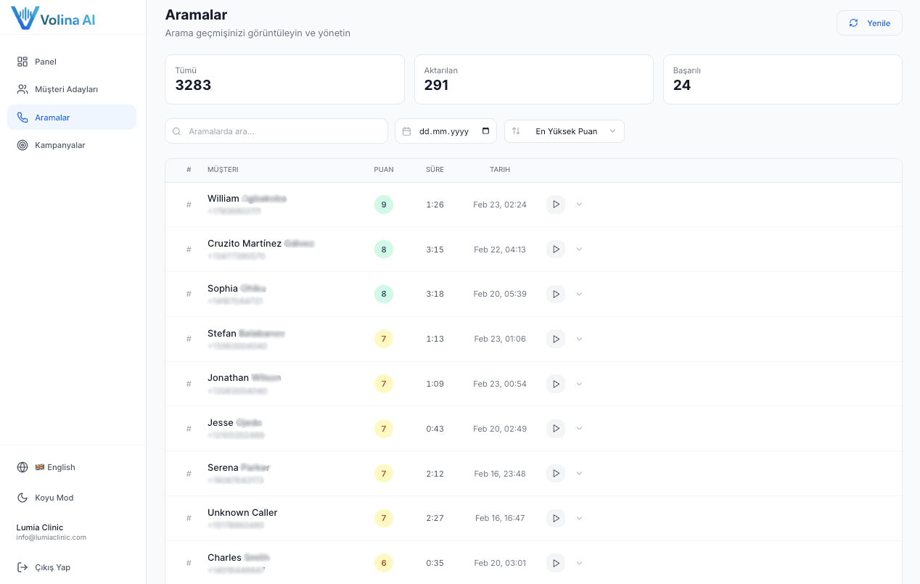Play the recording of Sophia's call
This screenshot has height=584, width=920.
coord(555,294)
